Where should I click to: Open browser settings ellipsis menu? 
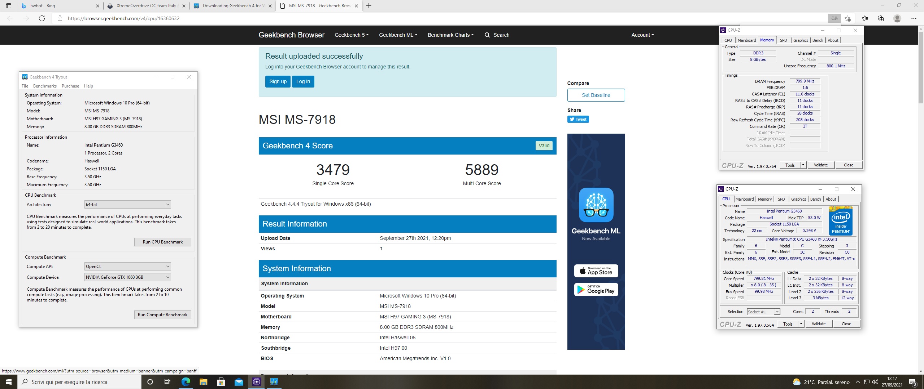pyautogui.click(x=914, y=18)
